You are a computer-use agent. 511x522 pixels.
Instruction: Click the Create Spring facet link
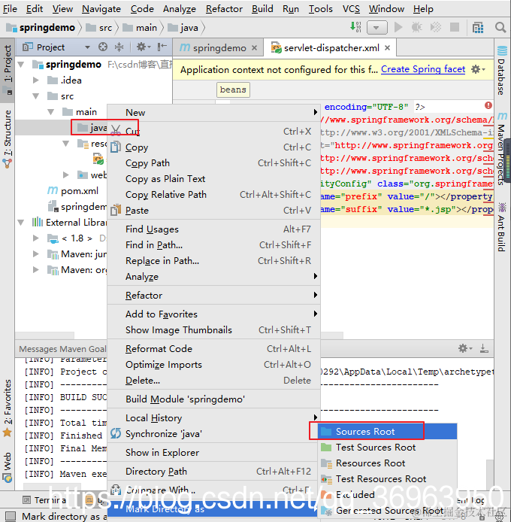click(x=423, y=69)
